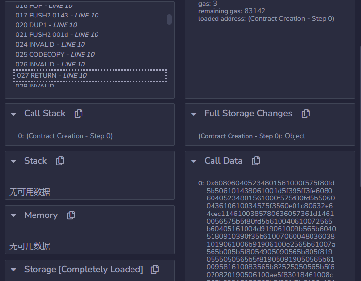Copy the Memory panel data
Image resolution: width=361 pixels, height=281 pixels.
click(71, 215)
